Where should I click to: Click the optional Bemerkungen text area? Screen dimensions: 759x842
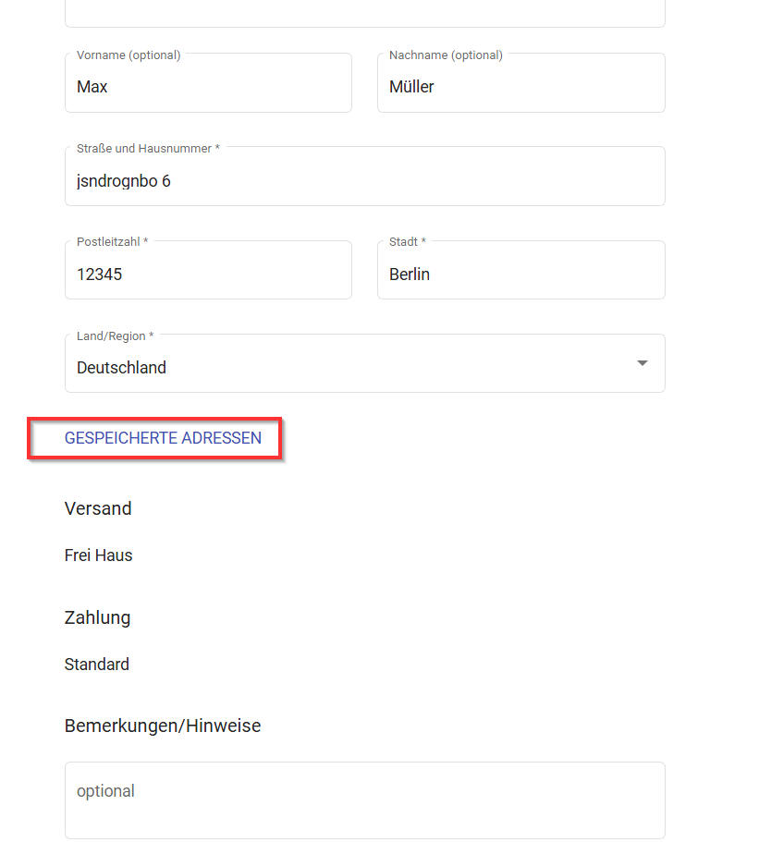point(365,800)
